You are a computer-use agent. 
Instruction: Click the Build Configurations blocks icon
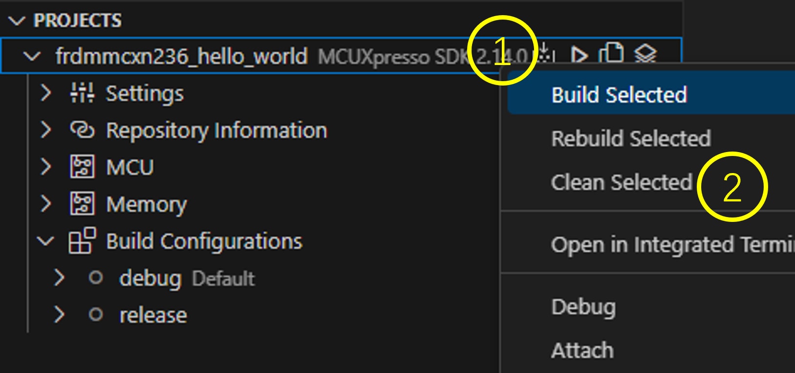82,241
